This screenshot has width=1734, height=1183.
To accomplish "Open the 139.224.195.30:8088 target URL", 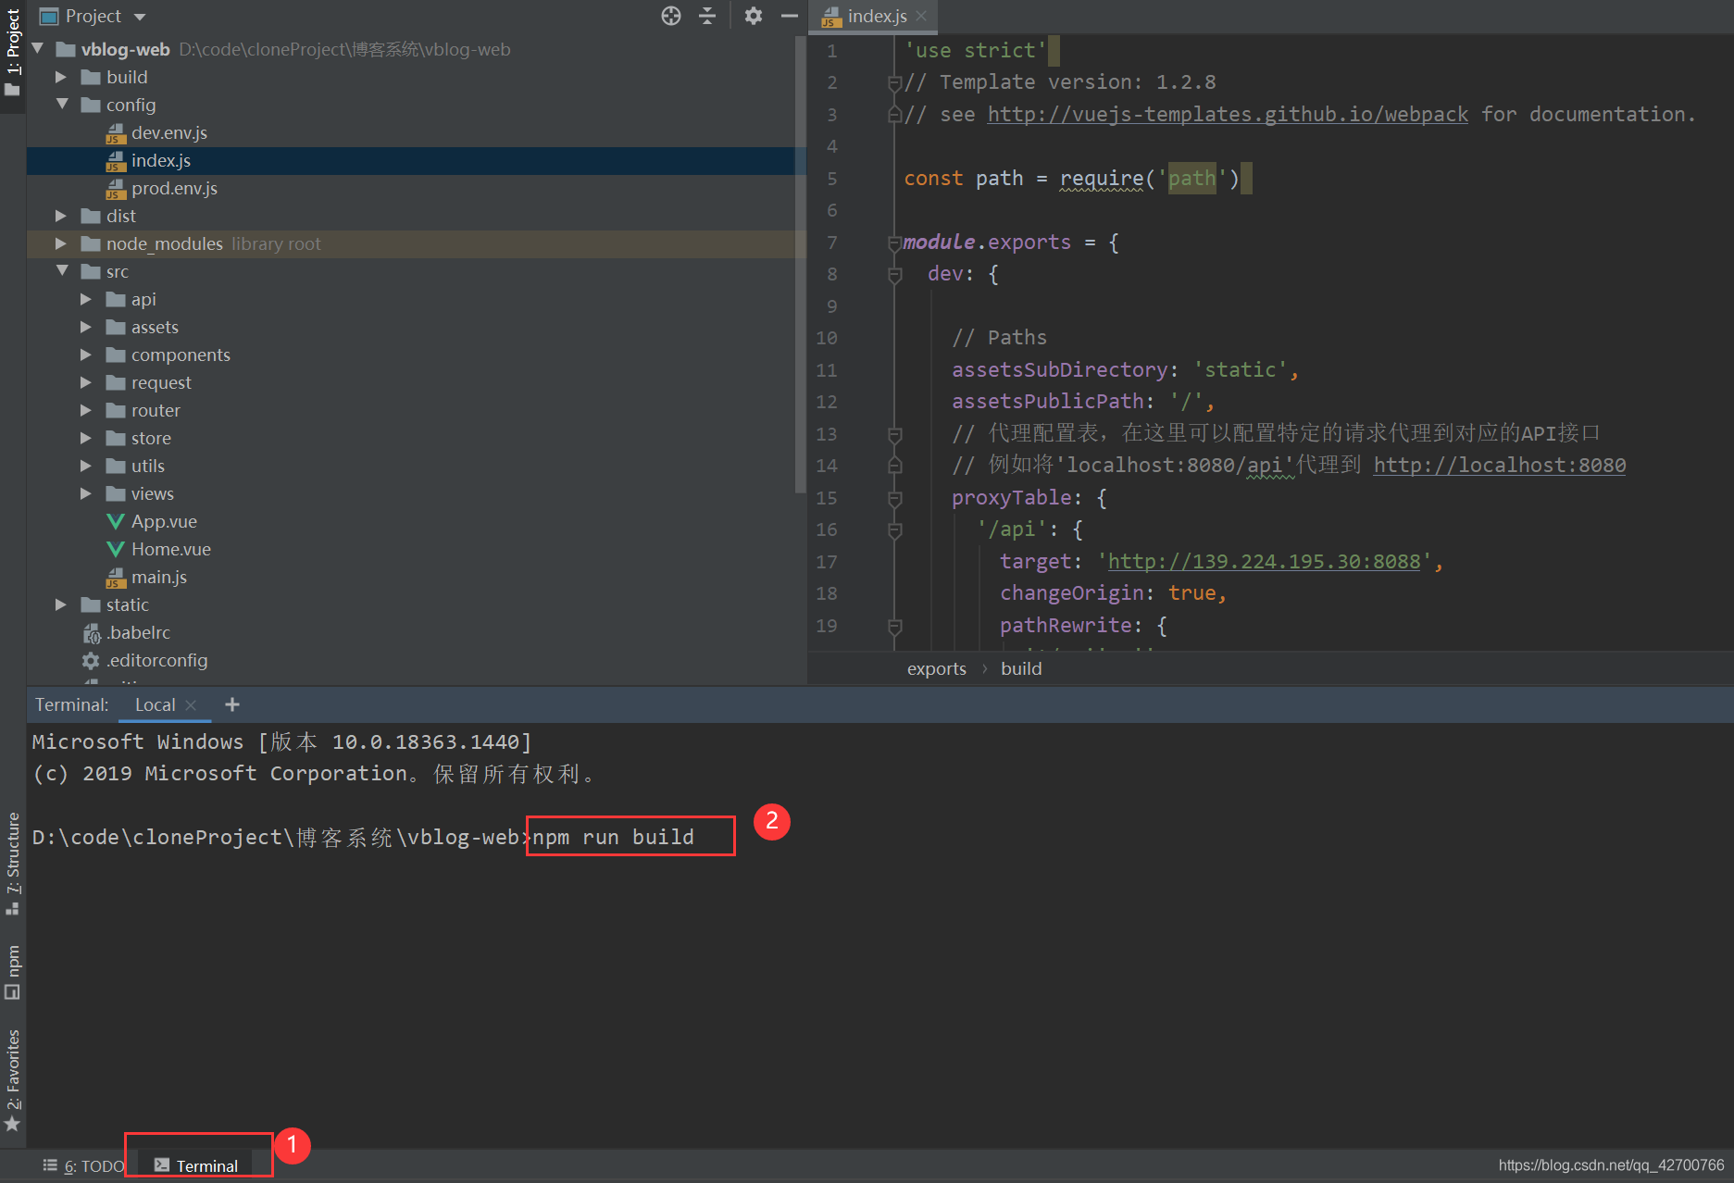I will (x=1264, y=561).
